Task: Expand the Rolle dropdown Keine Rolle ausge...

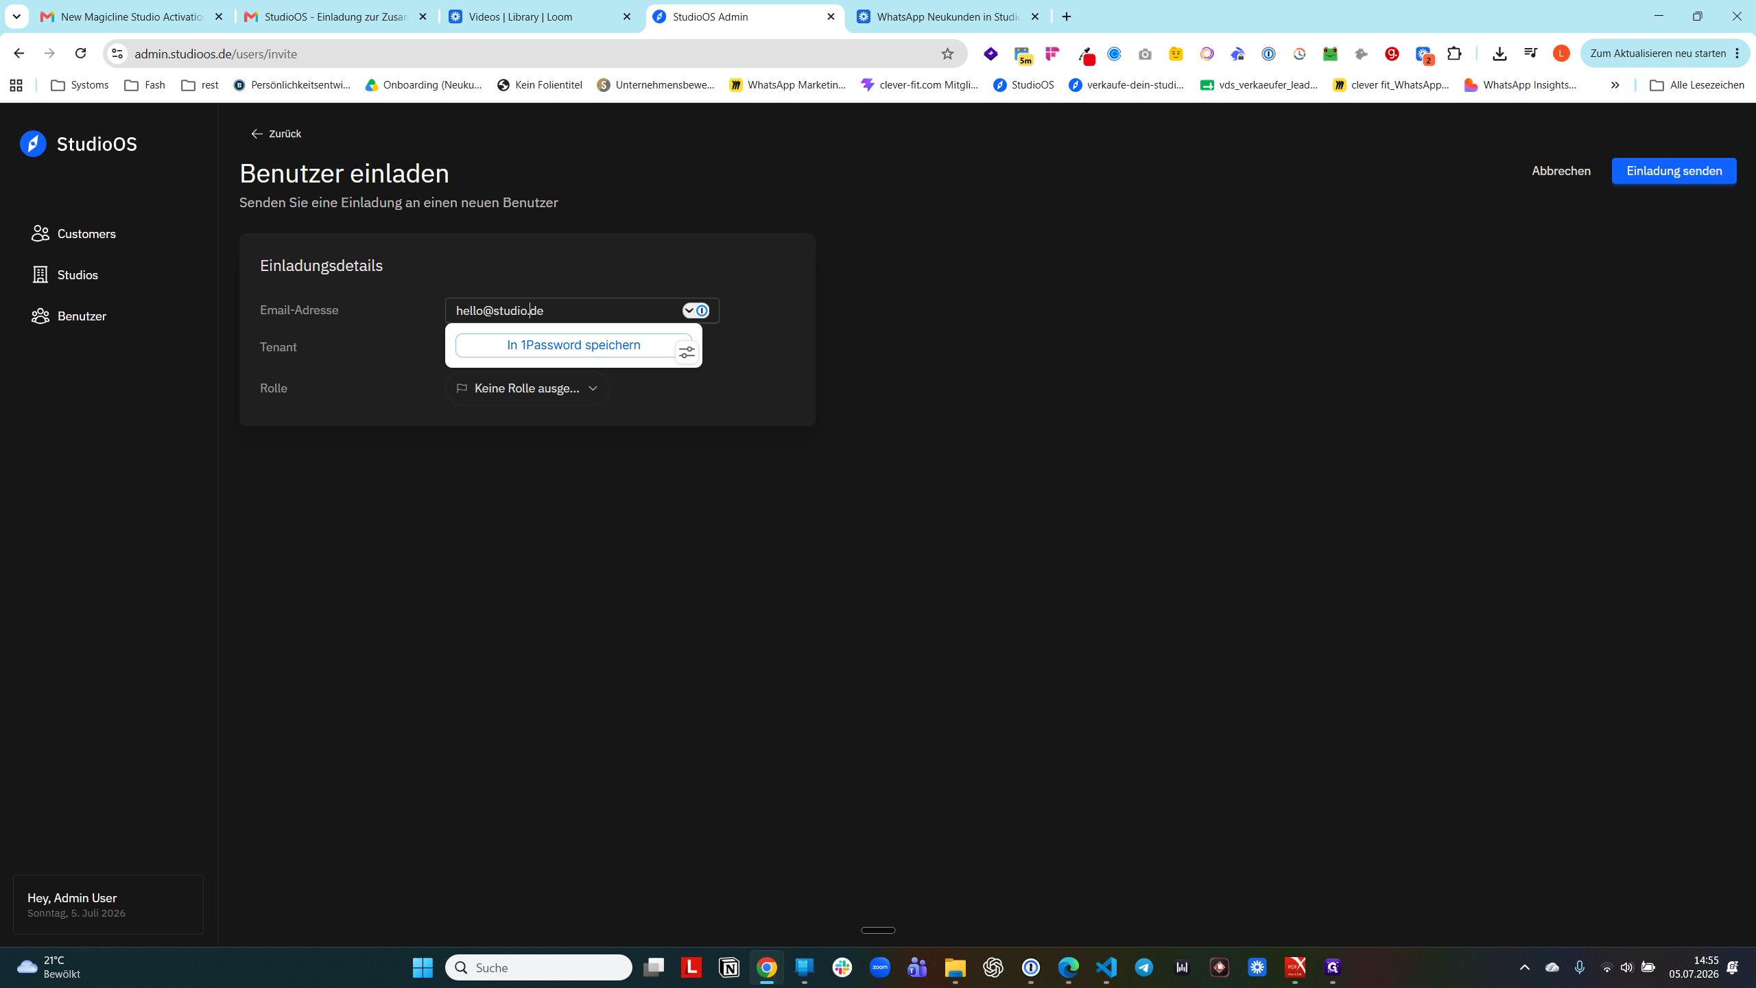Action: coord(527,388)
